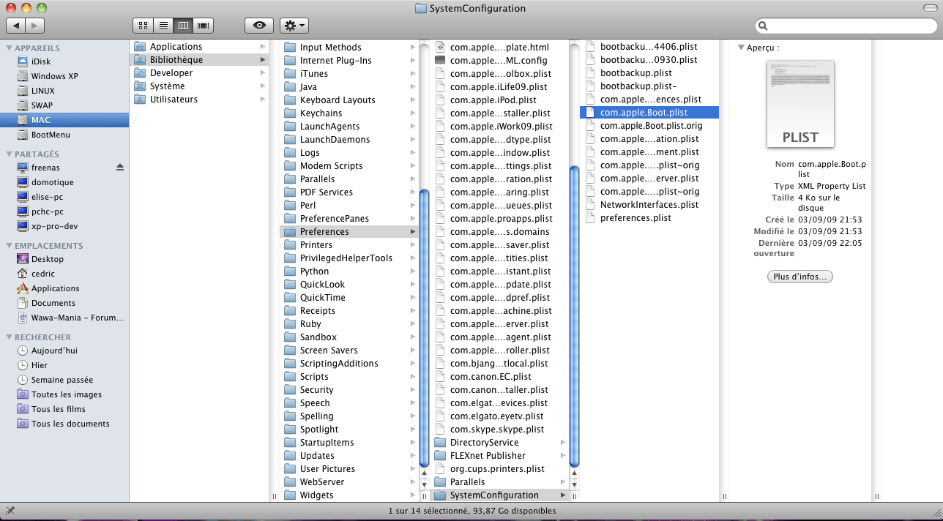Collapse the PARTAGÉS sidebar section
The height and width of the screenshot is (521, 943).
[x=10, y=154]
